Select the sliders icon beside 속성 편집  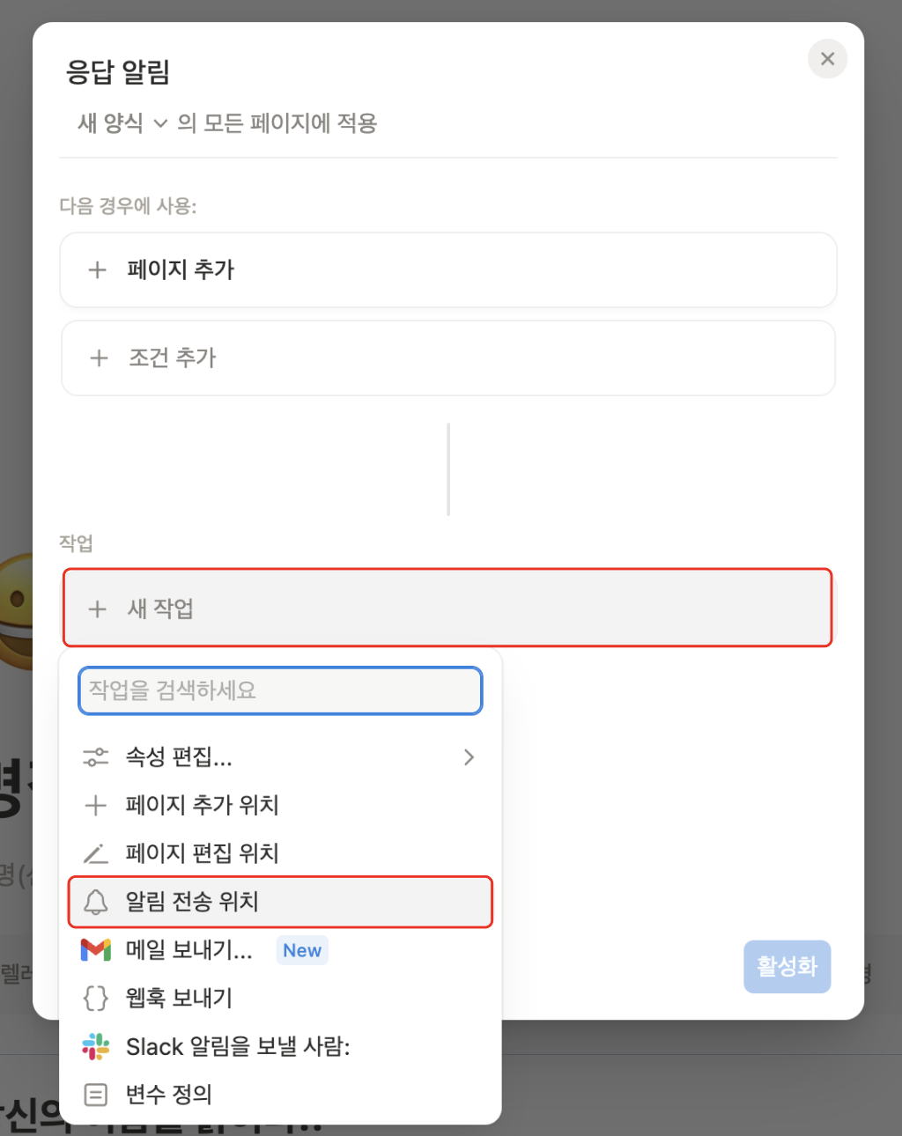[94, 756]
